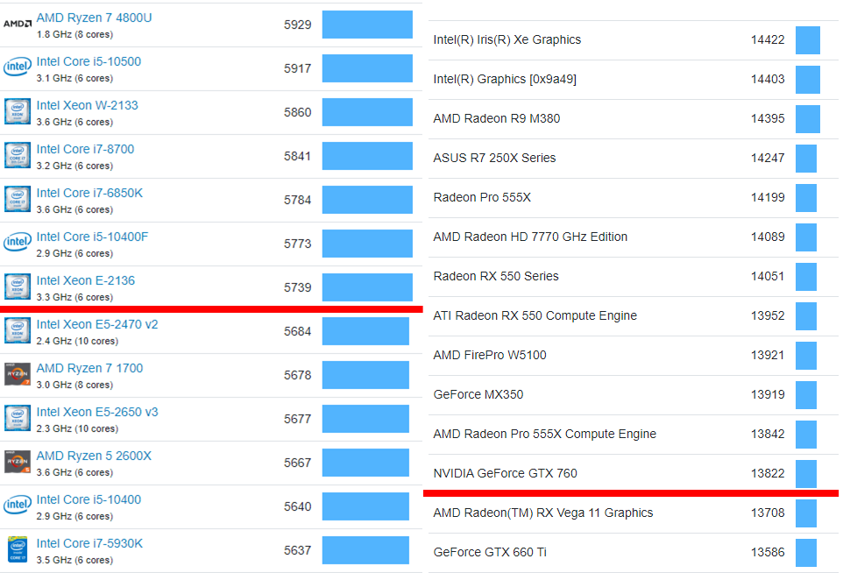843x573 pixels.
Task: Click the score bar for Iris Xe Graphics
Action: pyautogui.click(x=808, y=40)
